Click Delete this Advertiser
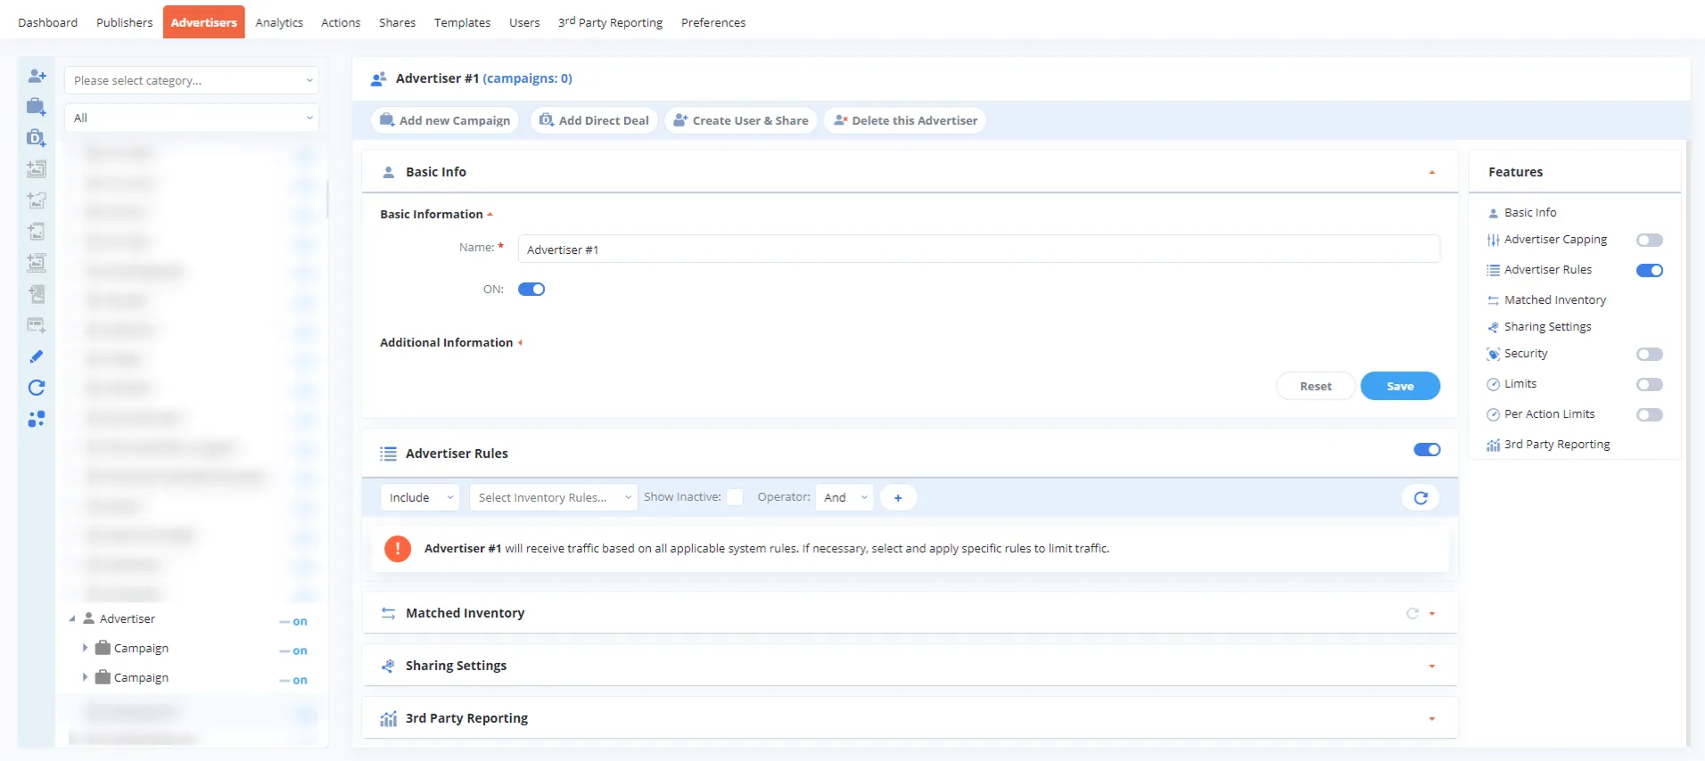This screenshot has width=1705, height=761. coord(905,120)
